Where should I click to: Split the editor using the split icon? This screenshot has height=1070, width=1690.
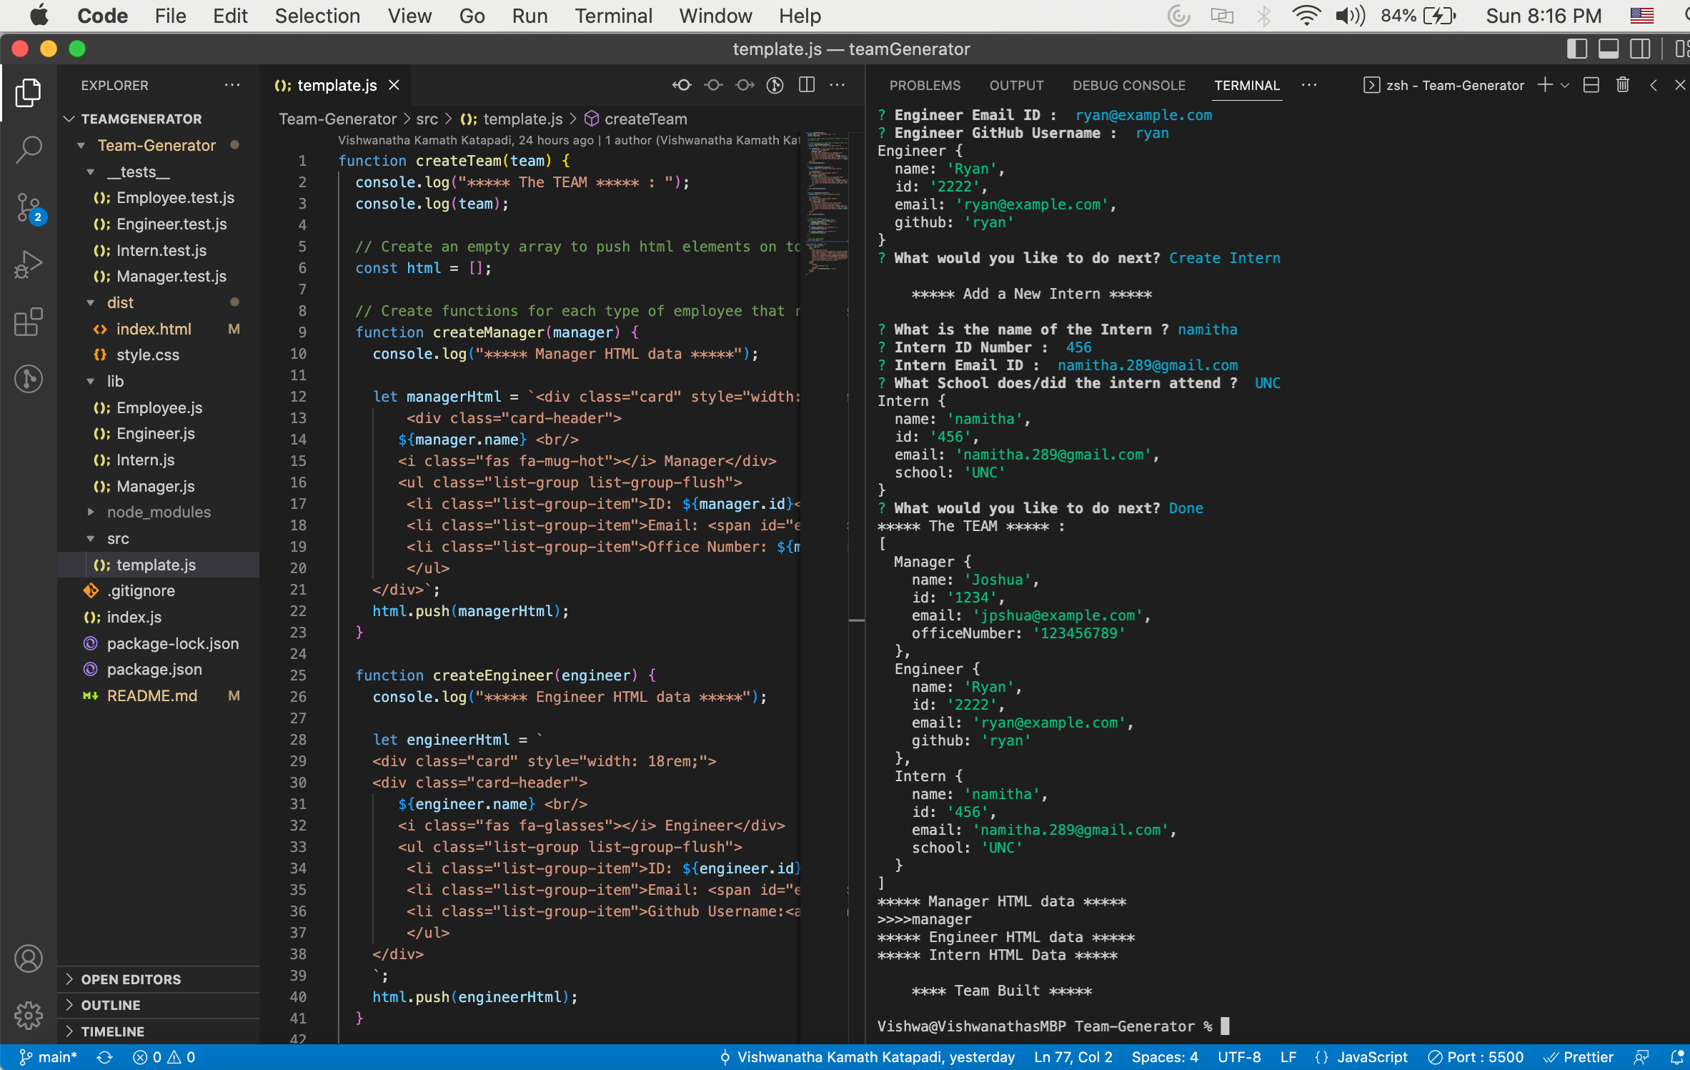coord(806,84)
